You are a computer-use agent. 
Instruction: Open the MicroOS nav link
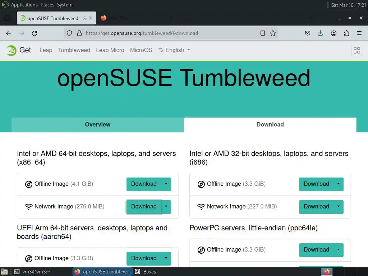(141, 50)
